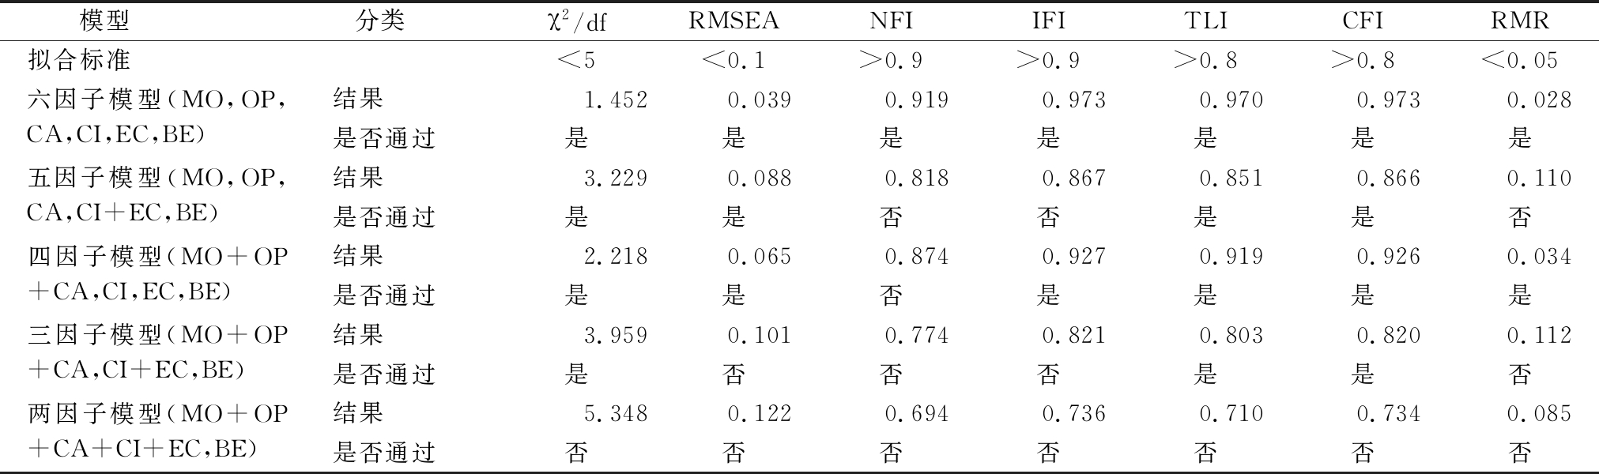Select the CFI column header
The width and height of the screenshot is (1599, 474).
[x=1363, y=21]
